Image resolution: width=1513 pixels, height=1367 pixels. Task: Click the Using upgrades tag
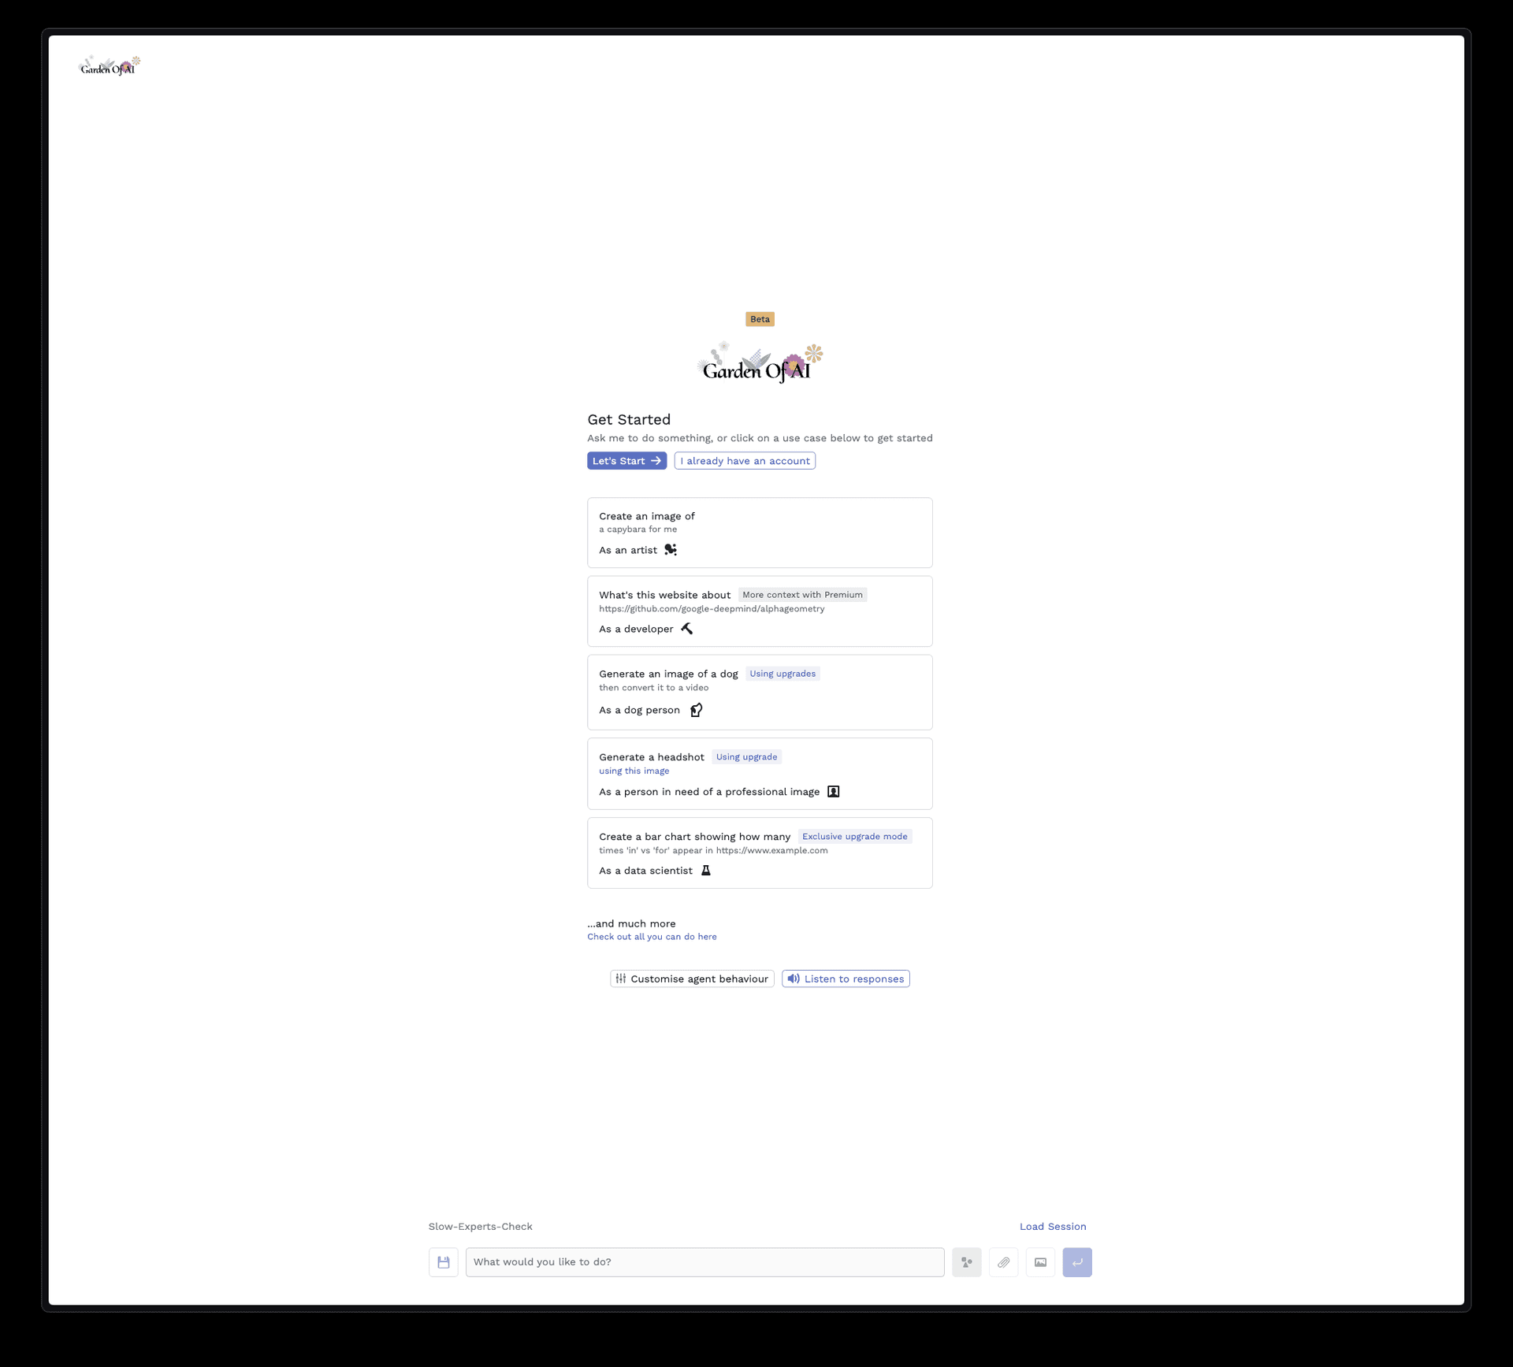(x=783, y=674)
